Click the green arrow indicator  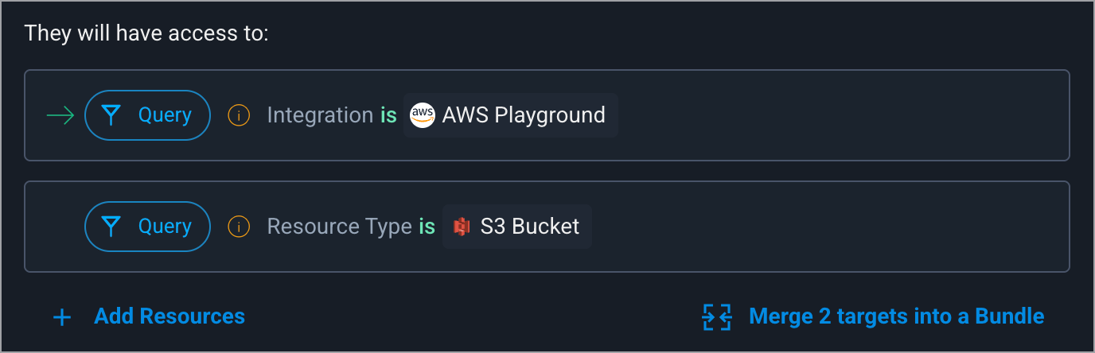60,116
